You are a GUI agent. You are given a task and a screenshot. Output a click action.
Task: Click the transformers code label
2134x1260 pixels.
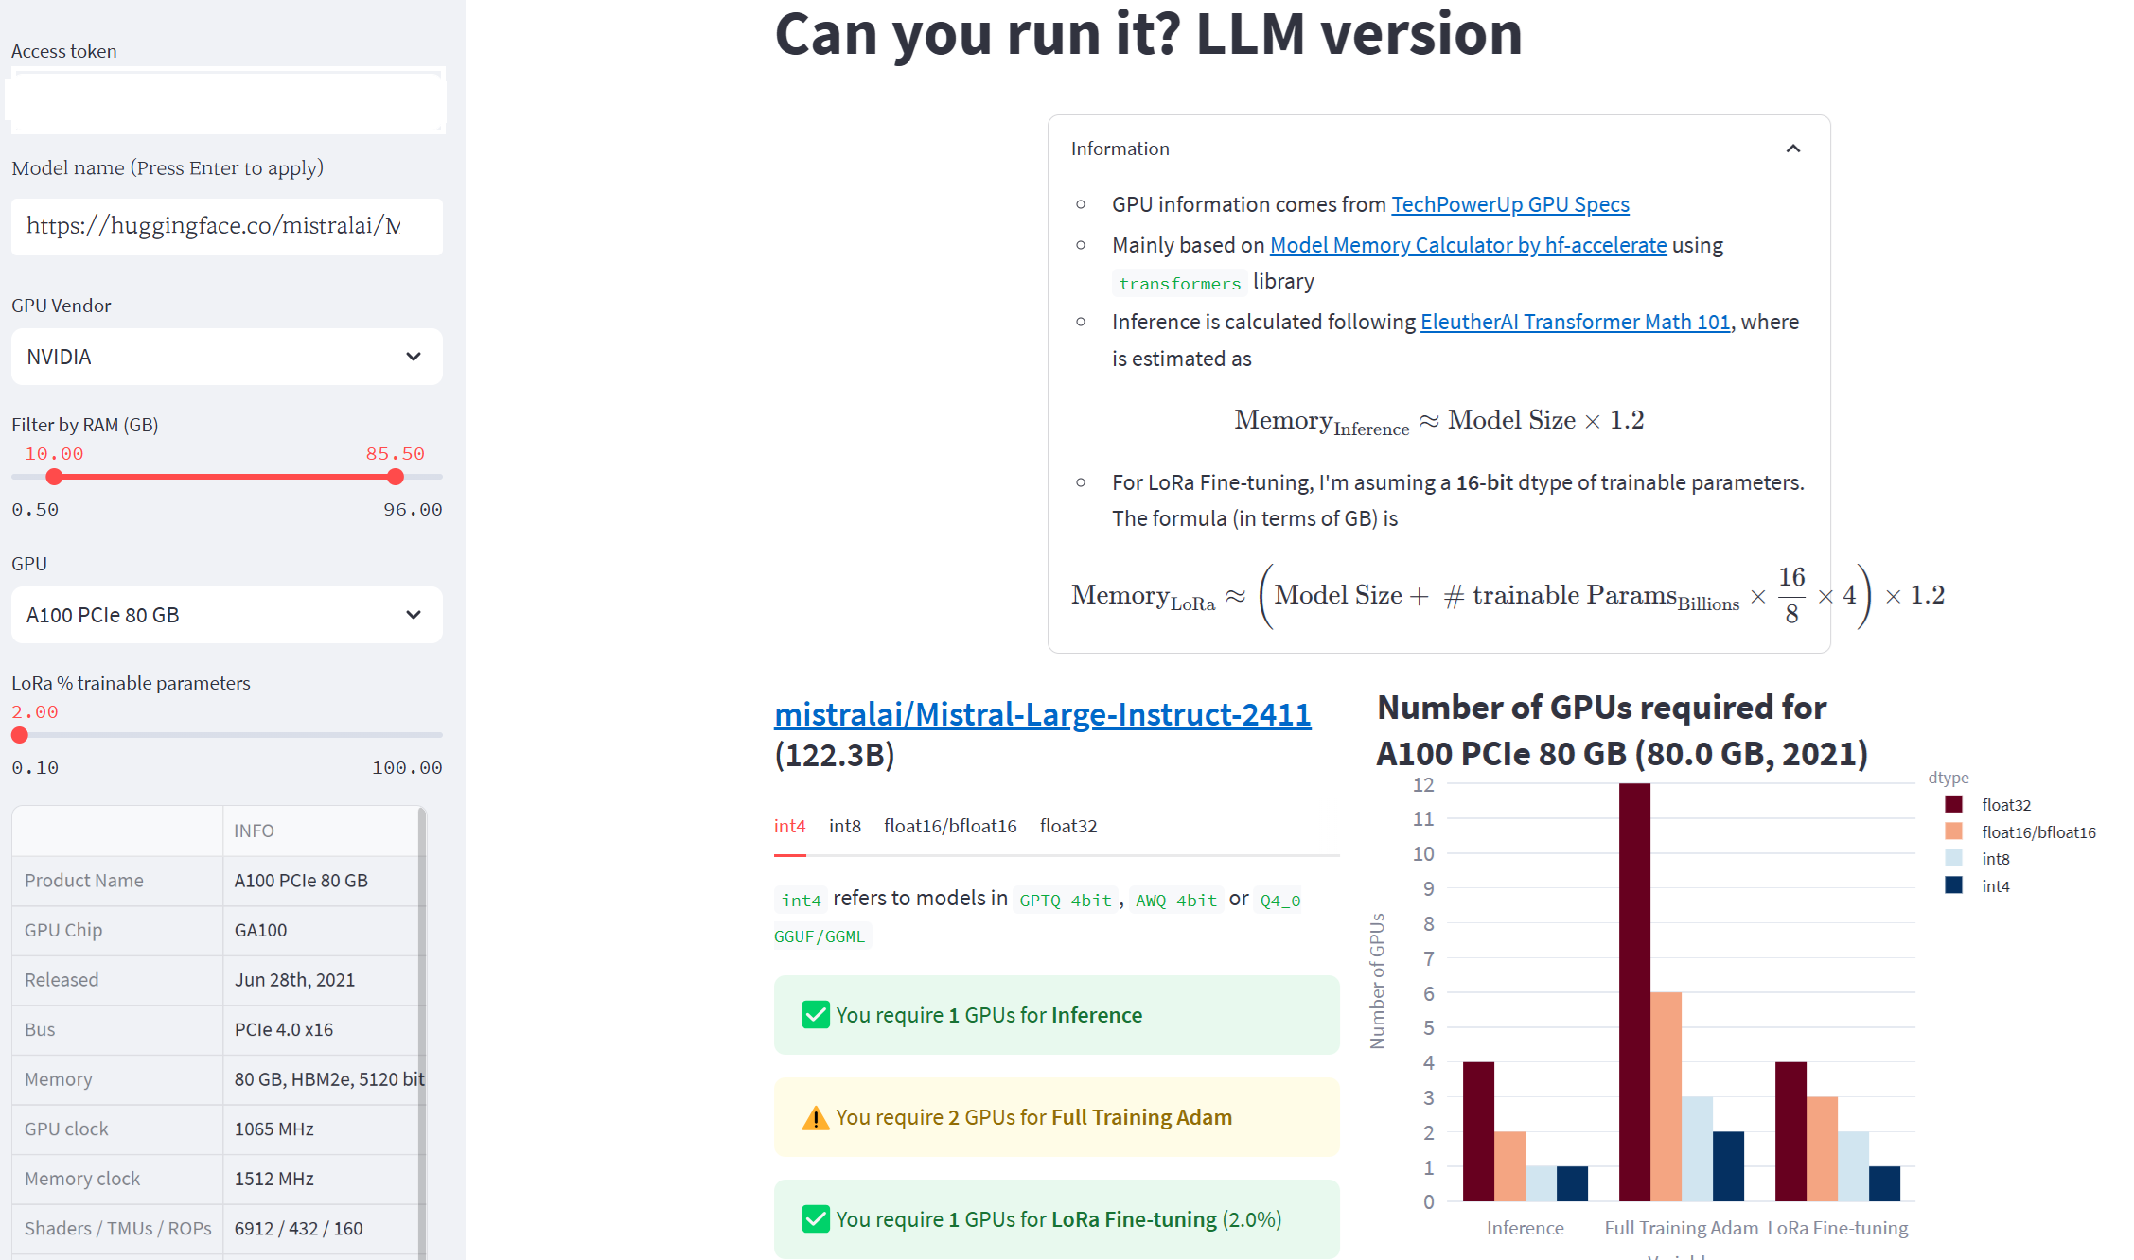click(x=1179, y=283)
